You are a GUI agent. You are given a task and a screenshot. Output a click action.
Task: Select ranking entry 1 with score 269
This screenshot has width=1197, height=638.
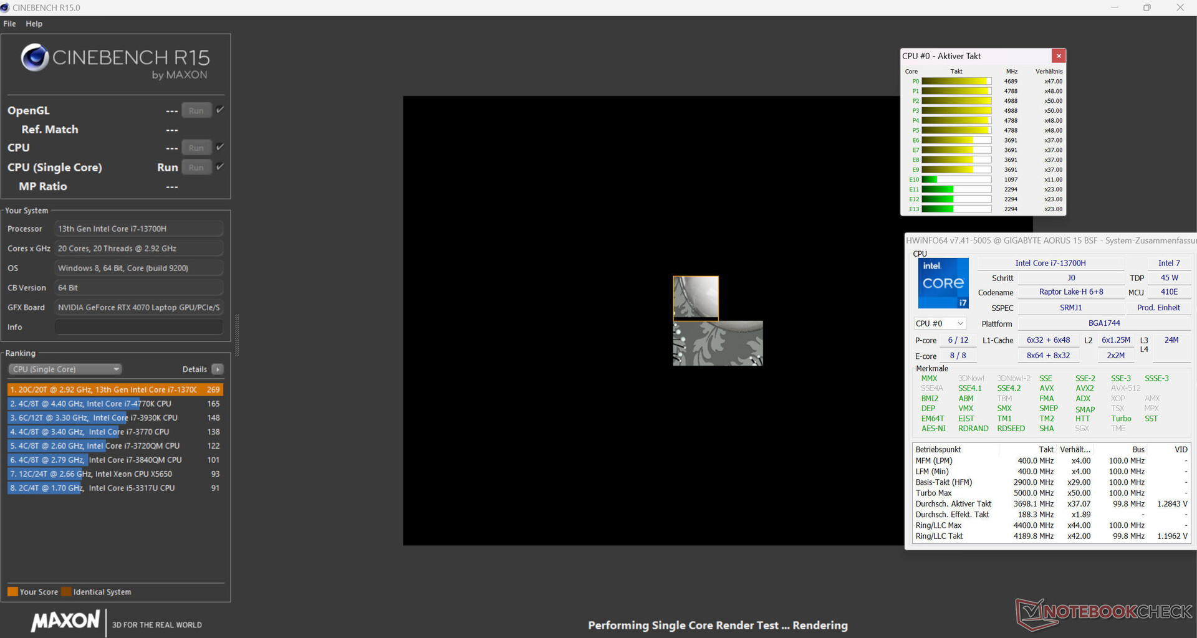click(x=115, y=389)
